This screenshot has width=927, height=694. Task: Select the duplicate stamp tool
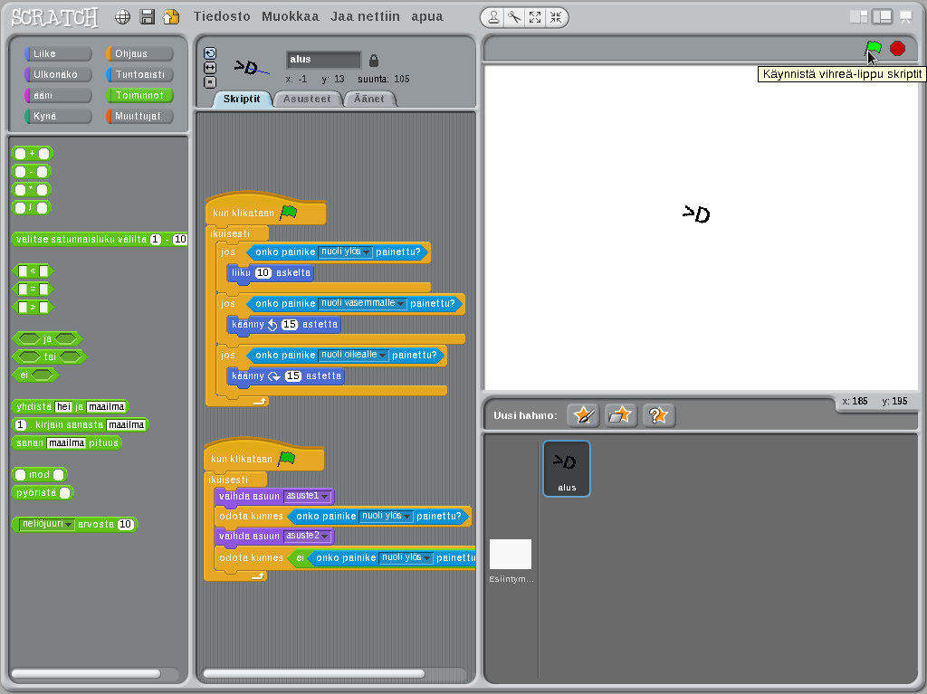493,18
